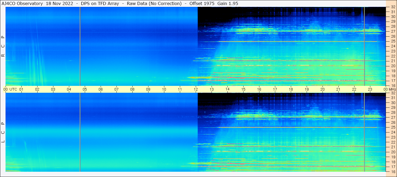Viewport: 397px width, 177px height.
Task: Click the 25 MHz label of LCP panel
Action: pyautogui.click(x=393, y=127)
